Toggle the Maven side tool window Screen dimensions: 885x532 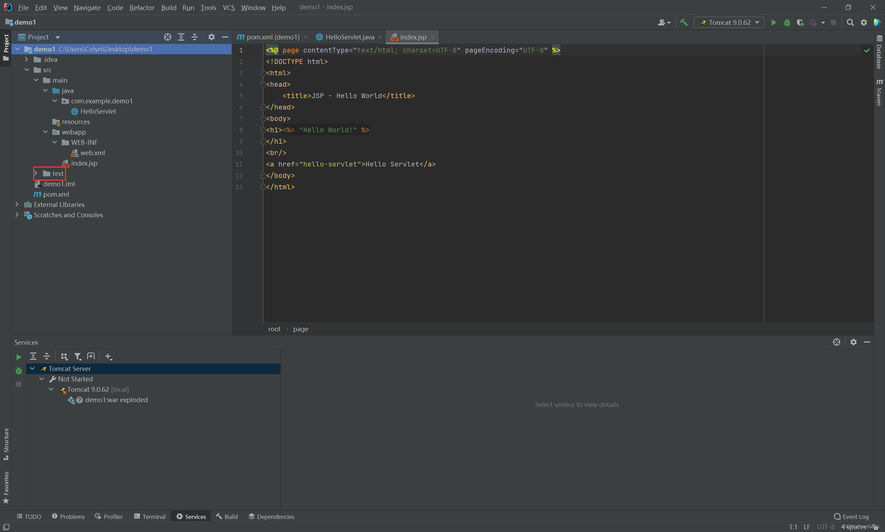click(x=879, y=93)
